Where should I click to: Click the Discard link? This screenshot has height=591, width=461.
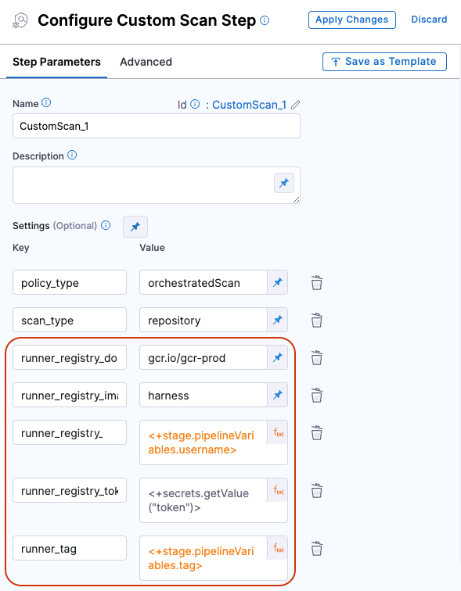429,20
